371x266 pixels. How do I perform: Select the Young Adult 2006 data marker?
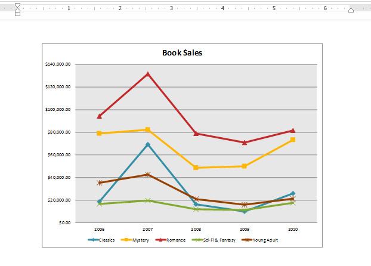[100, 183]
